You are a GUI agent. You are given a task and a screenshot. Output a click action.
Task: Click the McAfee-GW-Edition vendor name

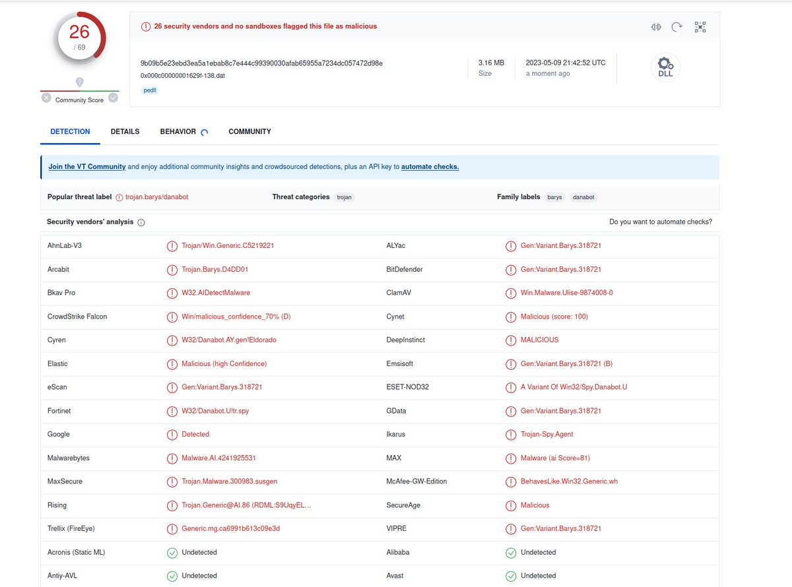(x=416, y=481)
